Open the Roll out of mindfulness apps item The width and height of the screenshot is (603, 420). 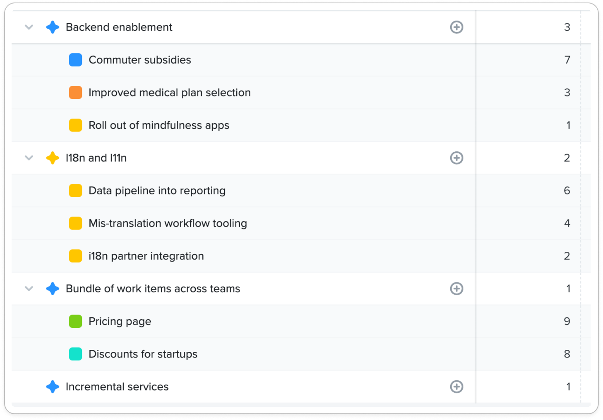[x=159, y=125]
